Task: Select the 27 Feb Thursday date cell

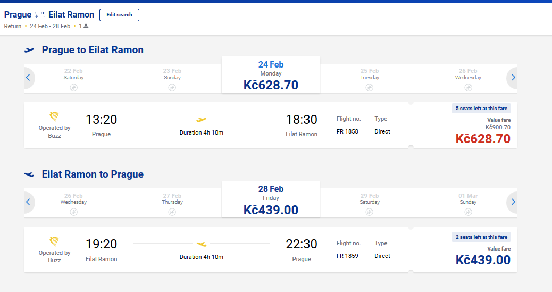Action: (x=172, y=203)
